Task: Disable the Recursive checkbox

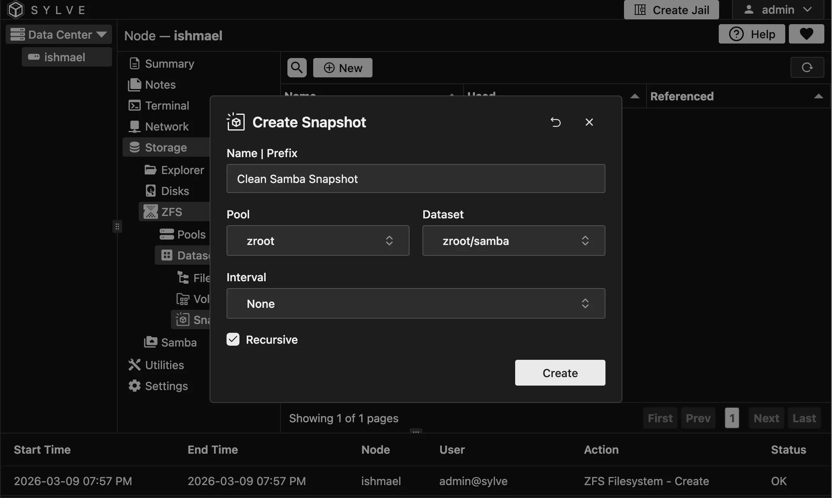Action: point(233,339)
